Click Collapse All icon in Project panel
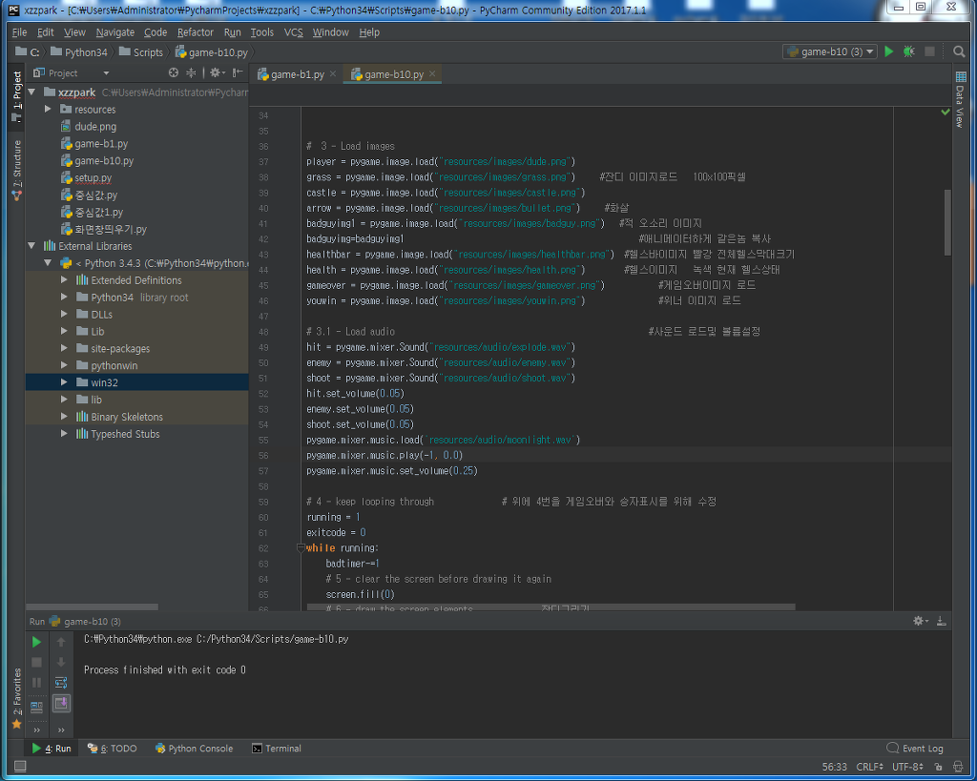Viewport: 977px width, 781px height. coord(192,72)
